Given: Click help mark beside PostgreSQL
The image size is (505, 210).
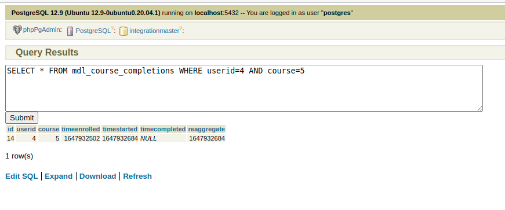Looking at the screenshot, I should click(112, 29).
